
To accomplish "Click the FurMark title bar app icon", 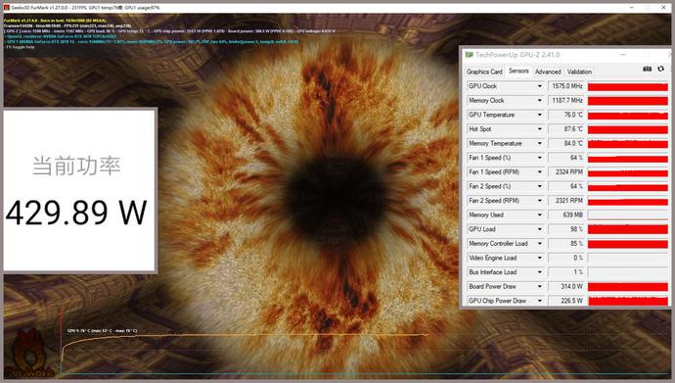I will click(6, 7).
